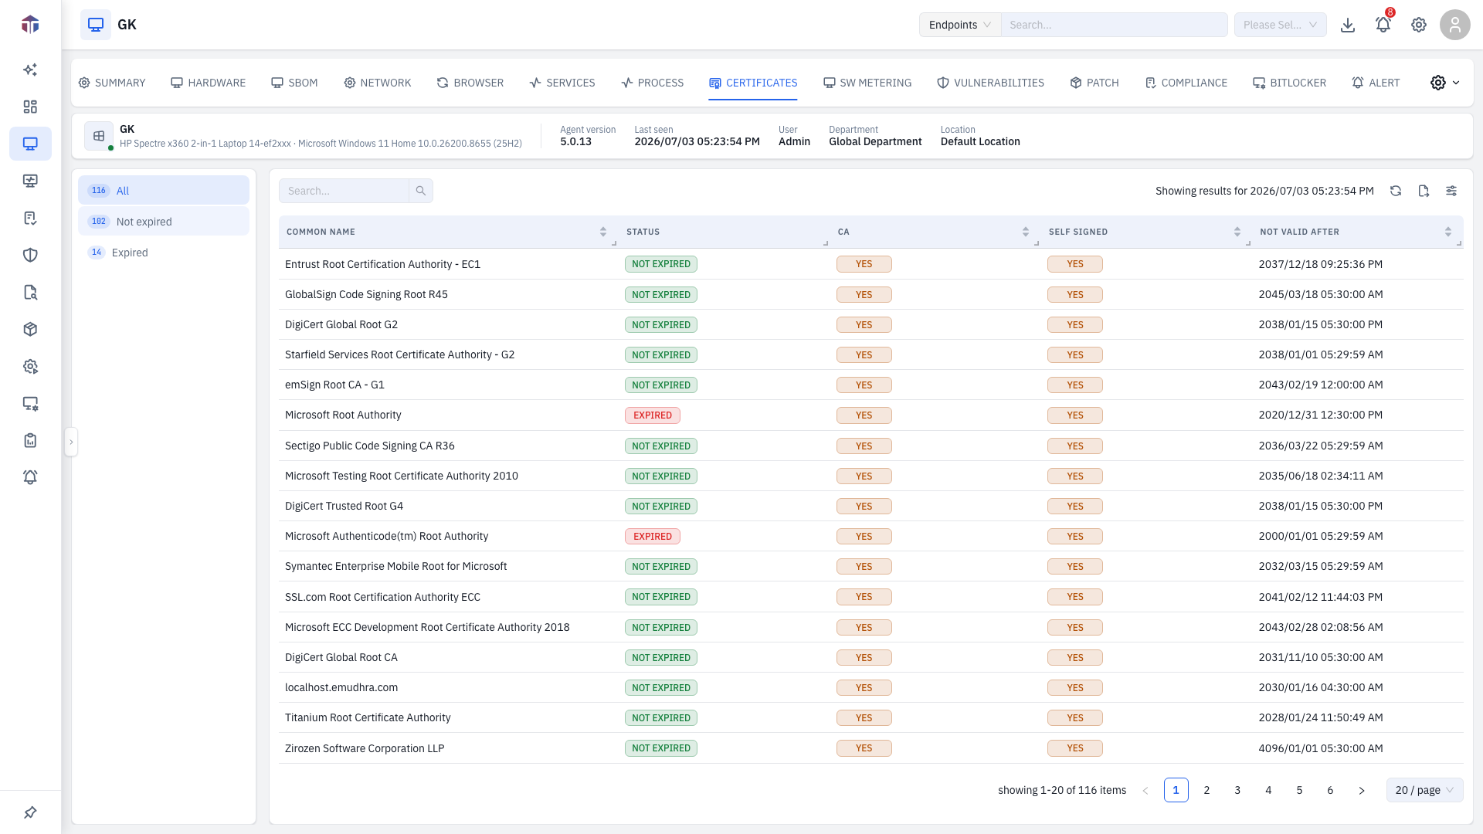
Task: Open column filter settings icon
Action: [1451, 191]
